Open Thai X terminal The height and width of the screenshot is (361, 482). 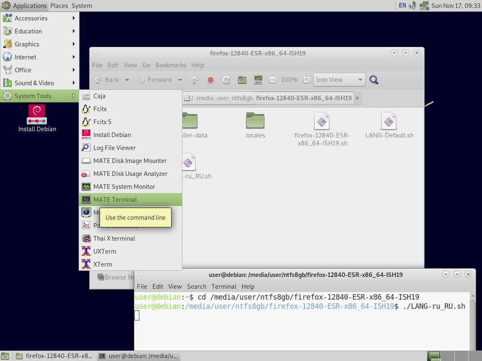point(131,239)
